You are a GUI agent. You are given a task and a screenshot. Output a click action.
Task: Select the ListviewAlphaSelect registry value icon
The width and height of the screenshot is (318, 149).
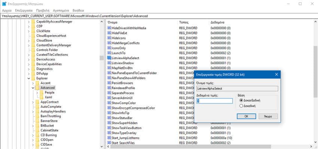coord(109,58)
